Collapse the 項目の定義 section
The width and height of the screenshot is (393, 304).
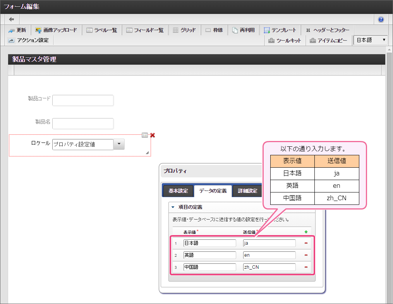(173, 207)
